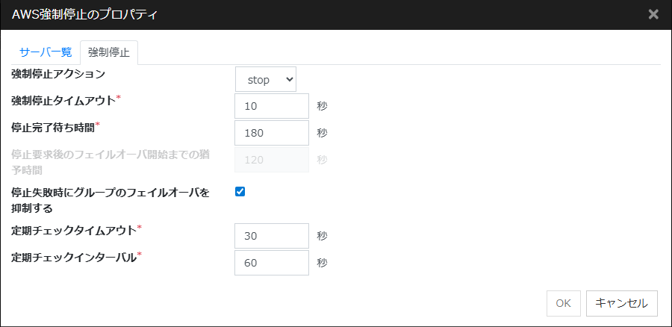
Task: Click the 強制停止アクション label
Action: tap(58, 74)
